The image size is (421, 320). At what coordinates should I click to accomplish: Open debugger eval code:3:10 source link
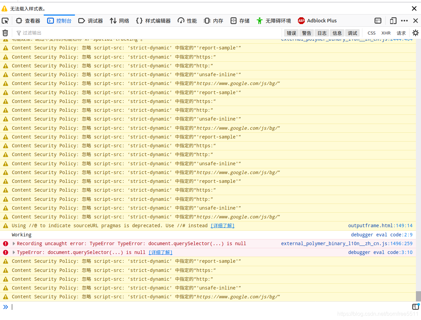tap(380, 252)
